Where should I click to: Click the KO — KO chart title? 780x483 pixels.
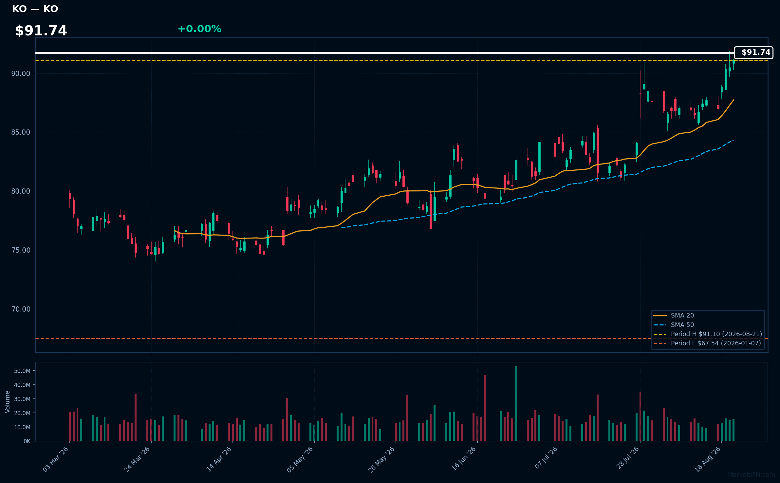pos(35,9)
